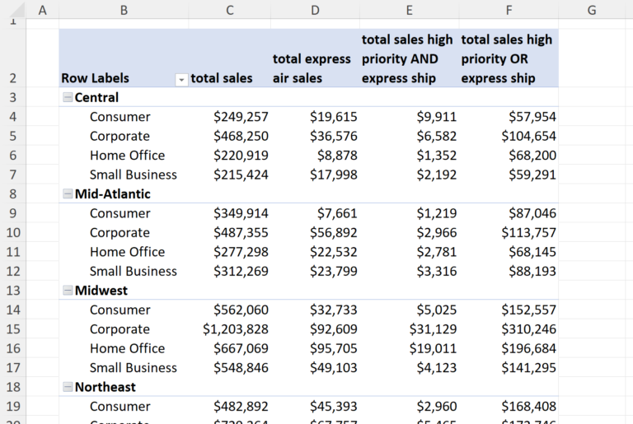Select cell with value $310,246
Image resolution: width=633 pixels, height=424 pixels.
528,329
